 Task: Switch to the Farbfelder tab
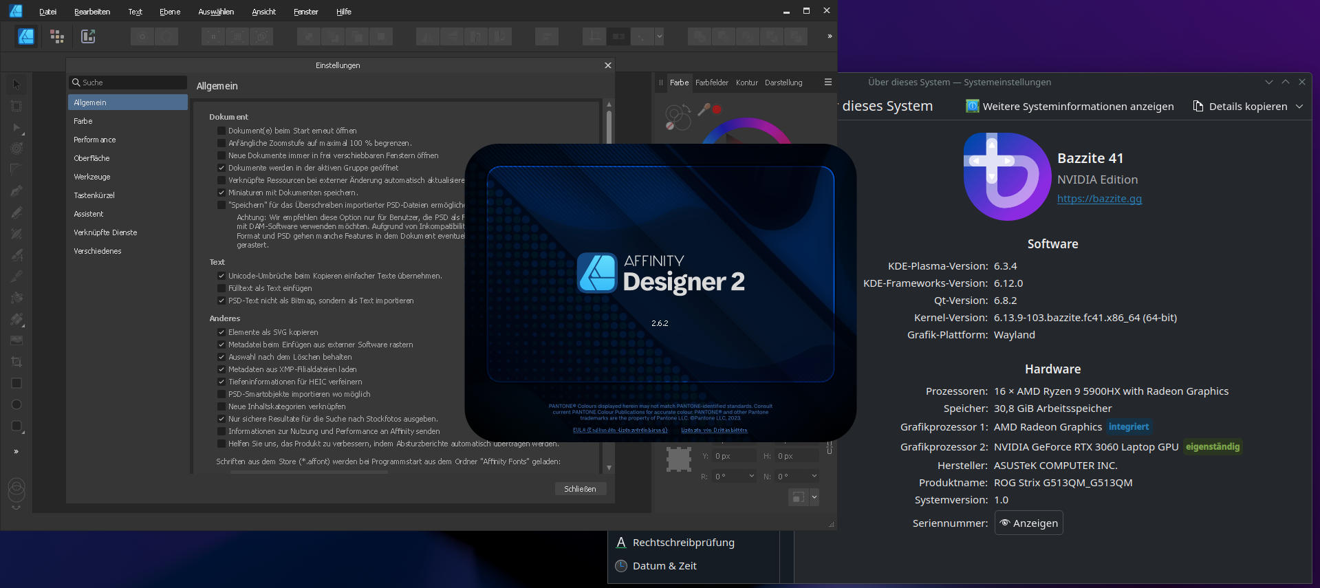tap(711, 83)
